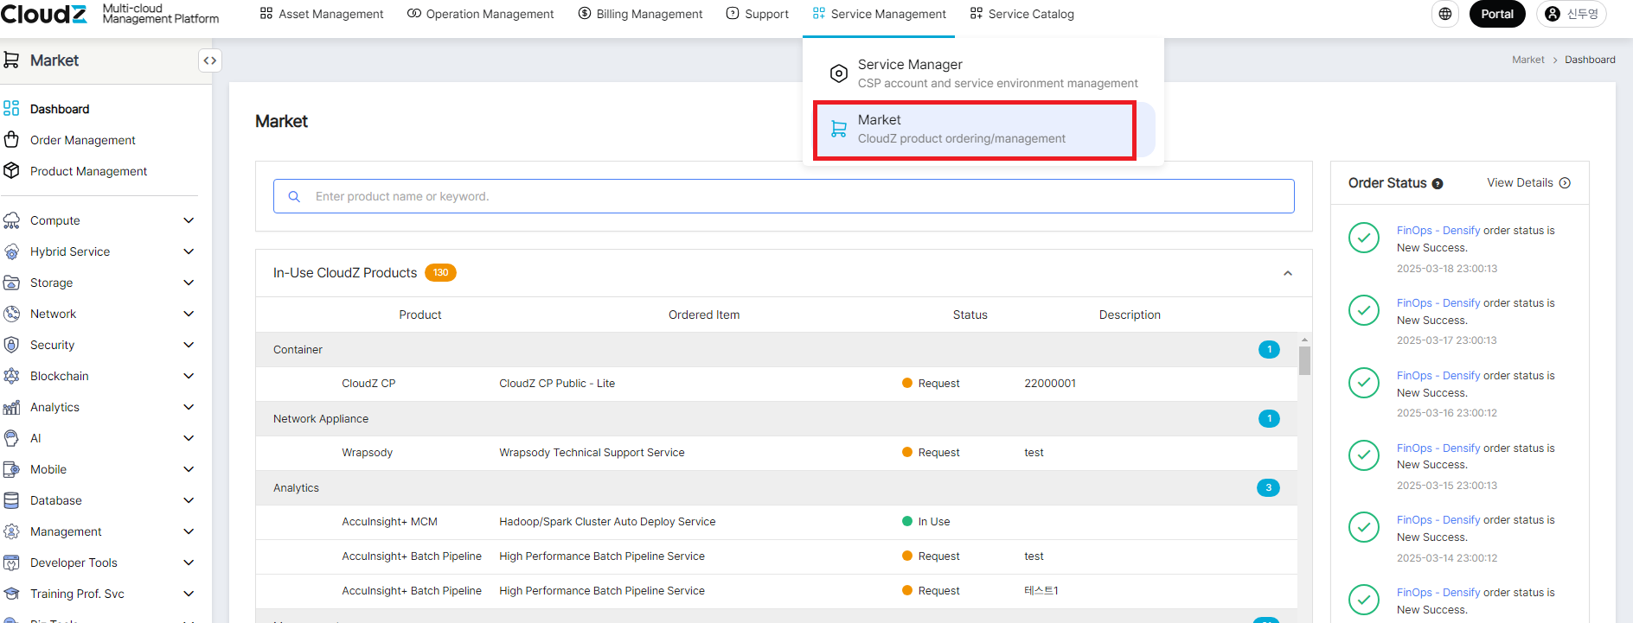The width and height of the screenshot is (1633, 623).
Task: Expand the Storage chevron
Action: (x=189, y=283)
